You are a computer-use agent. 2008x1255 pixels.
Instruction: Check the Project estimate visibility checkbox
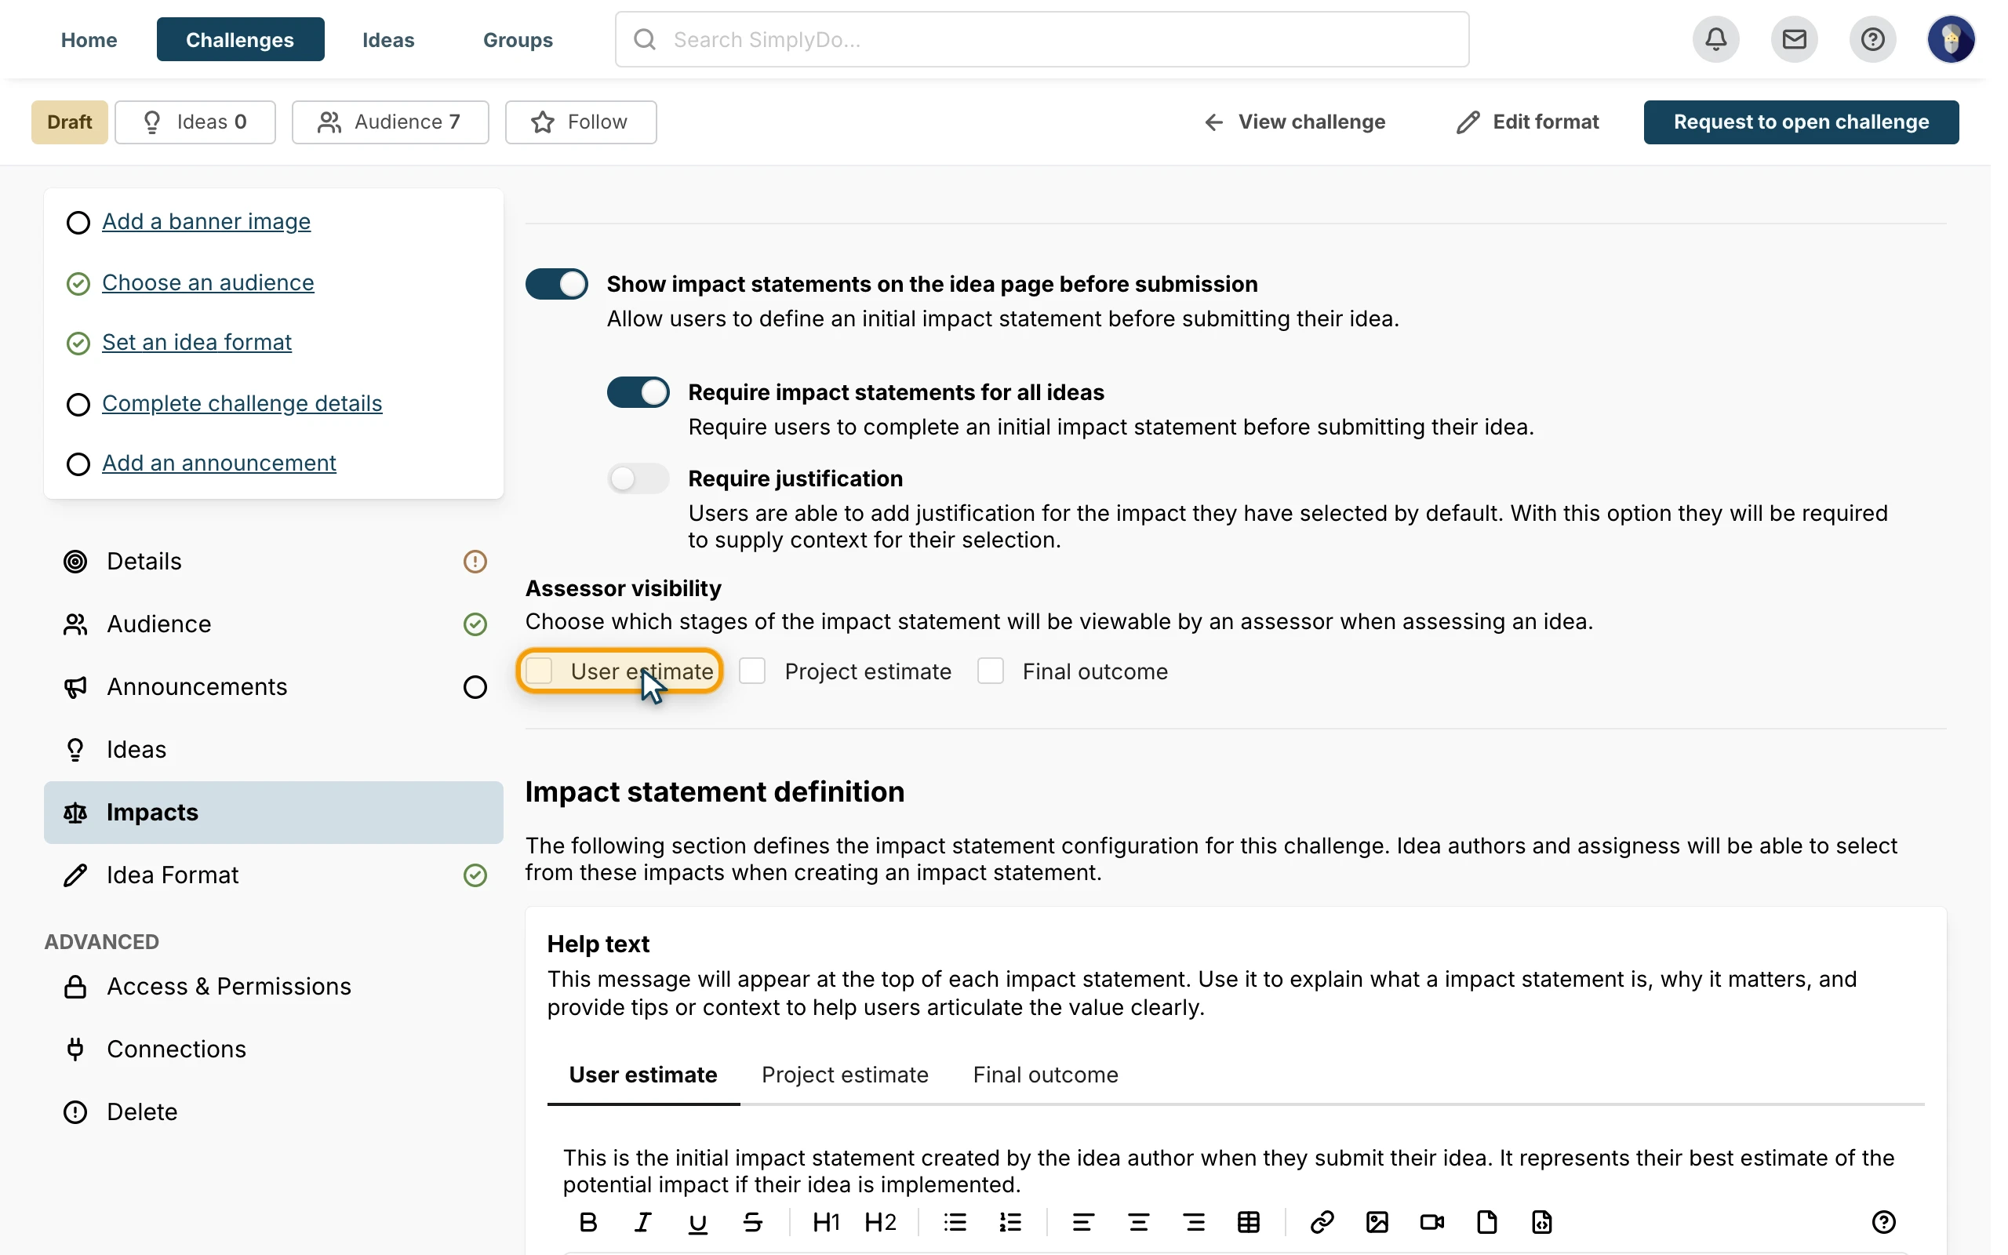pos(752,671)
